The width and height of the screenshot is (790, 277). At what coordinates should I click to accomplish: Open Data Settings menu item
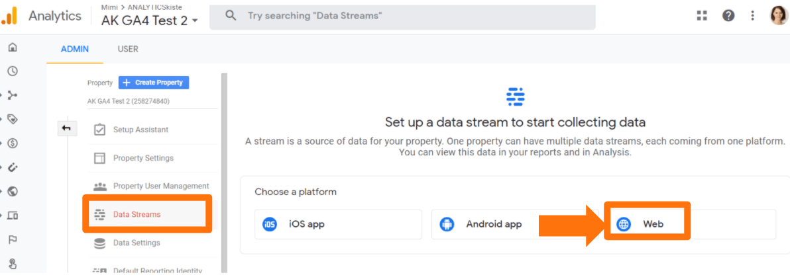(x=153, y=243)
